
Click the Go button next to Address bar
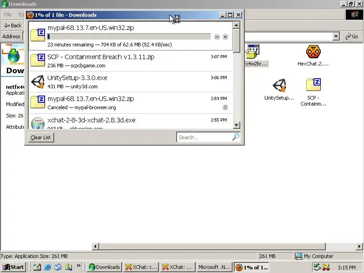click(x=351, y=36)
